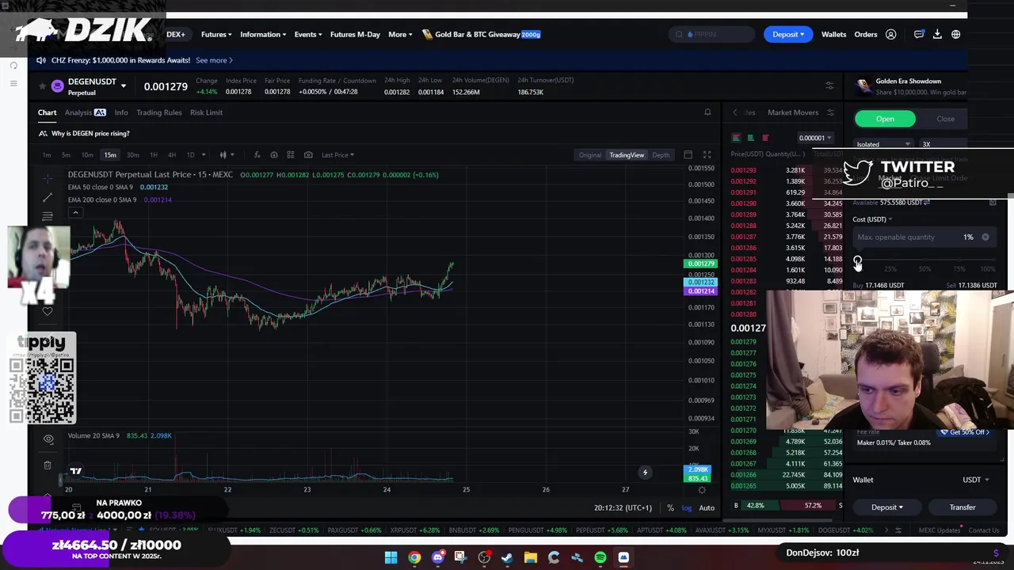Switch chart to Depth view

[661, 155]
